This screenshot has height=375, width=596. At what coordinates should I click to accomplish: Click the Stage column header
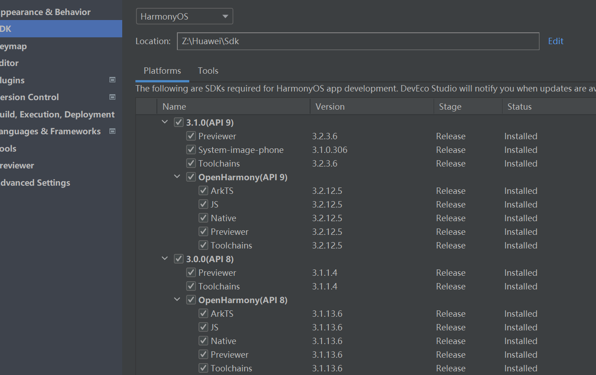[x=468, y=106]
